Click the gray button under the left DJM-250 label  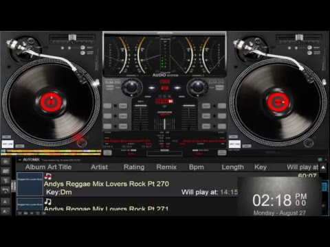pos(109,87)
